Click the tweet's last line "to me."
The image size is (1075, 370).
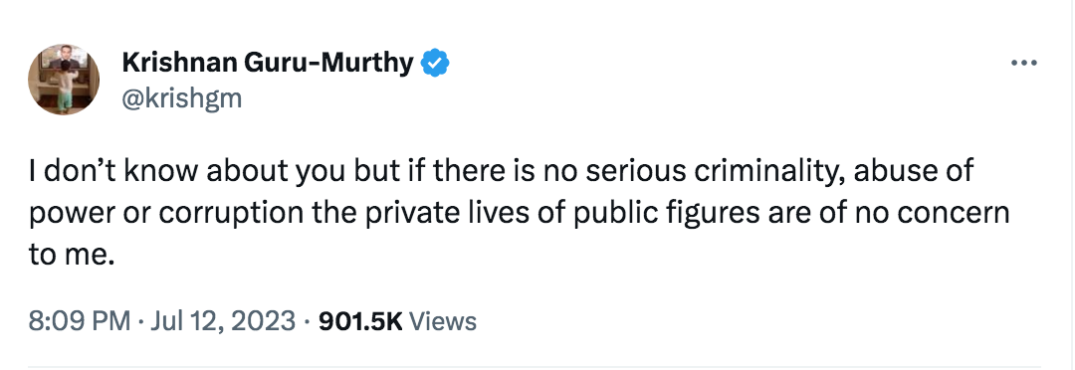pos(70,256)
